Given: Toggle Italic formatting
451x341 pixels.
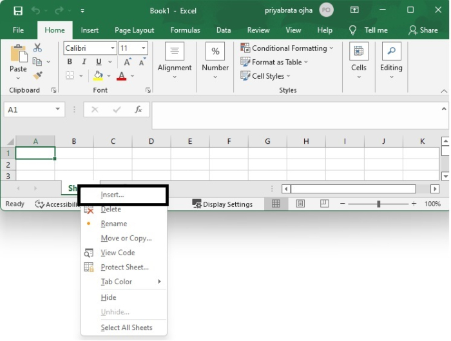Looking at the screenshot, I should pyautogui.click(x=82, y=62).
